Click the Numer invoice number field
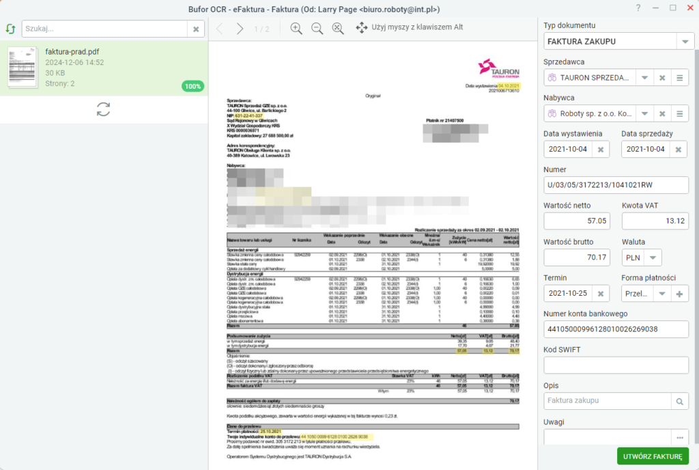This screenshot has height=470, width=699. point(616,185)
